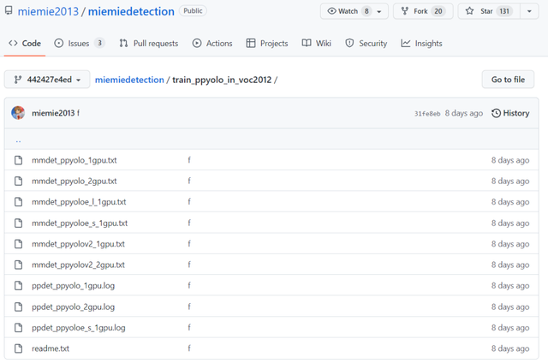This screenshot has width=548, height=363.
Task: Navigate to parent directory via two dots
Action: pyautogui.click(x=18, y=140)
